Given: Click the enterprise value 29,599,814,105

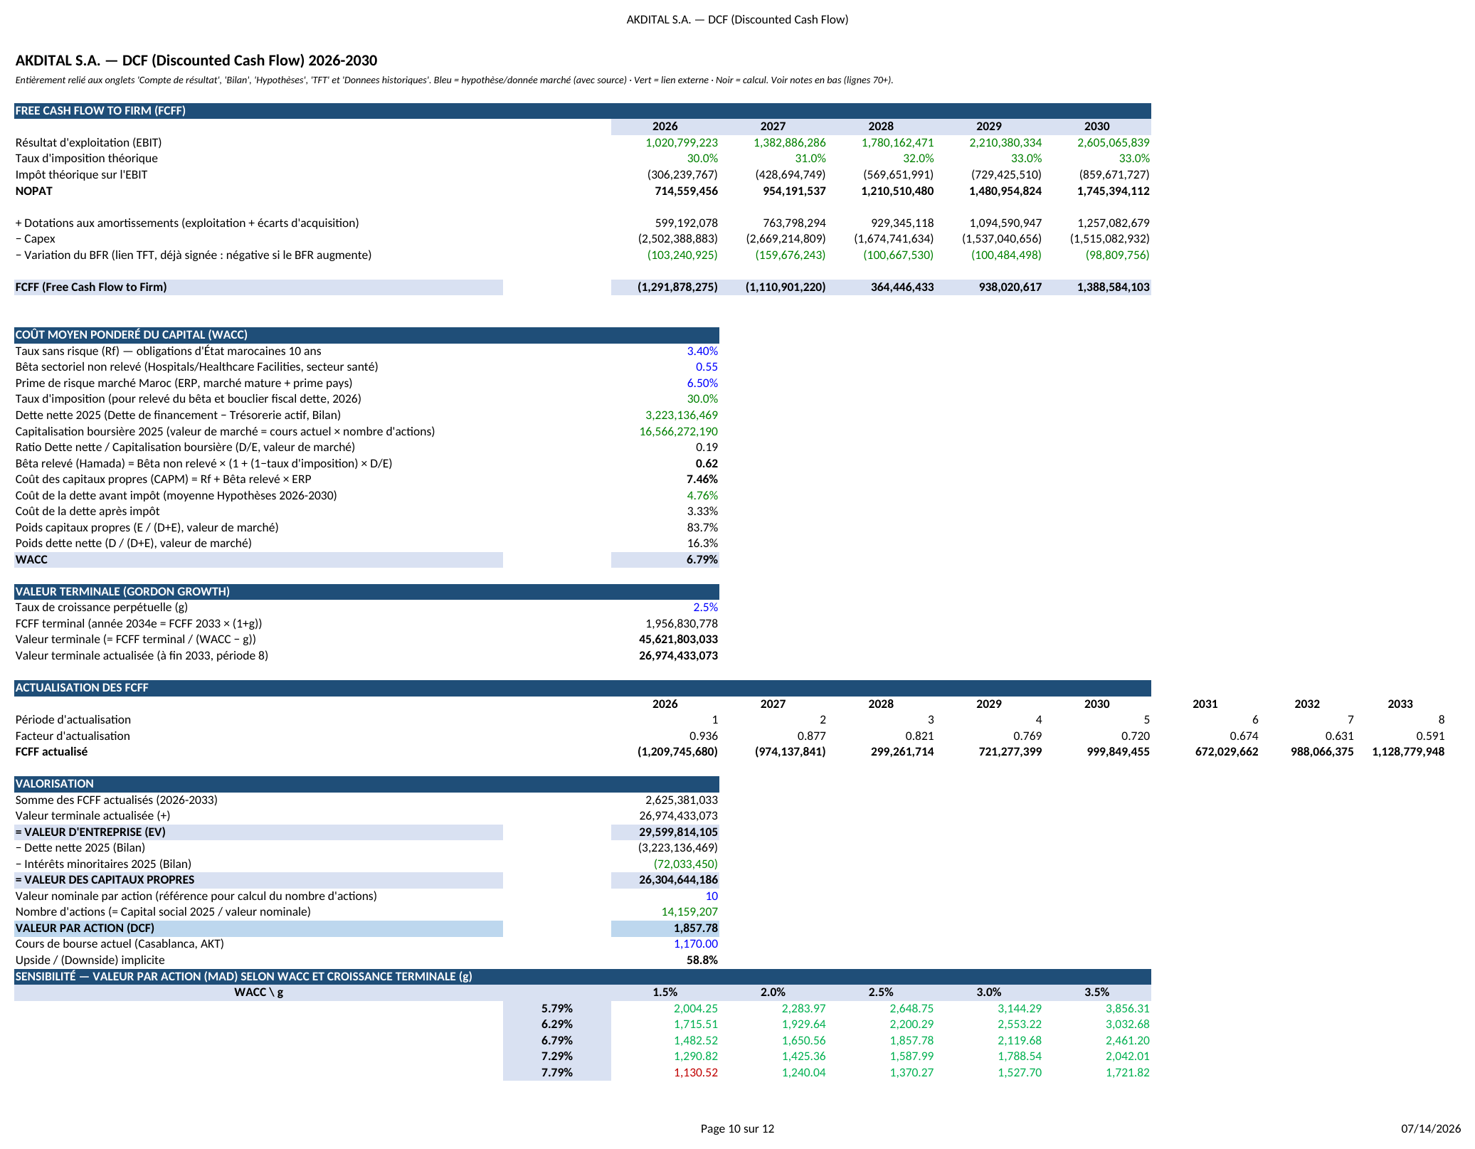Looking at the screenshot, I should [x=678, y=832].
